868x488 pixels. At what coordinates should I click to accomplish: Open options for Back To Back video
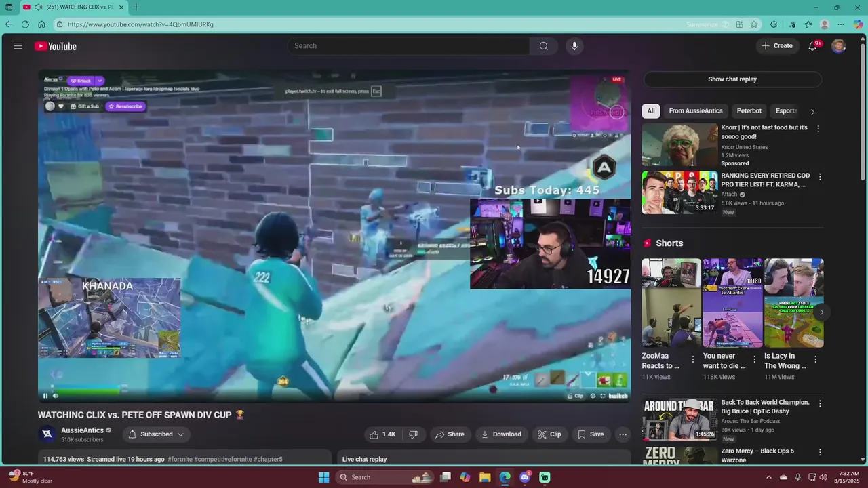(x=820, y=403)
